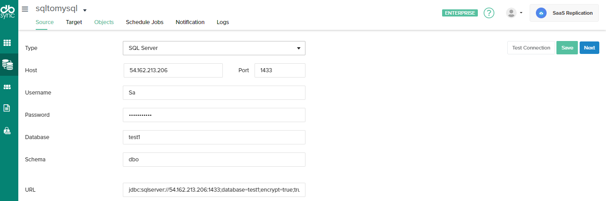Open the document logs sidebar icon
This screenshot has height=201, width=606.
click(7, 108)
